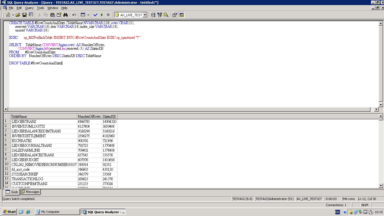The width and height of the screenshot is (384, 216).
Task: Open the execution mode dropdown arrow
Action: click(88, 15)
